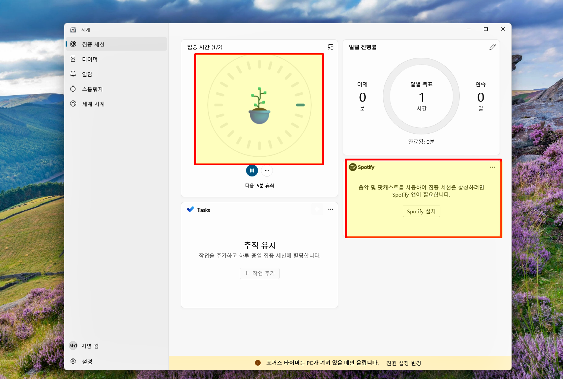Click the 작업 추가 button
Screen dimensions: 563x379
pos(260,273)
